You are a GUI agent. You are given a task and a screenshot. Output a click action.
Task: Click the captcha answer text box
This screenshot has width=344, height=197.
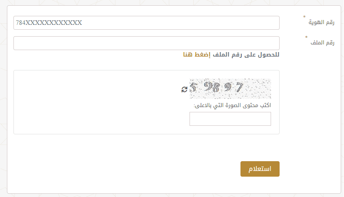coord(230,119)
